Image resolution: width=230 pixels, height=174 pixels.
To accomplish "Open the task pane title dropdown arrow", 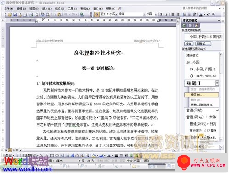I will [x=219, y=21].
